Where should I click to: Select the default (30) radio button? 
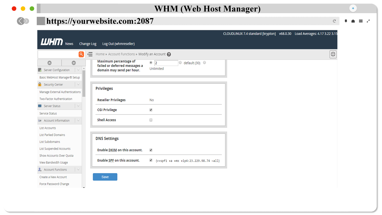coord(180,63)
